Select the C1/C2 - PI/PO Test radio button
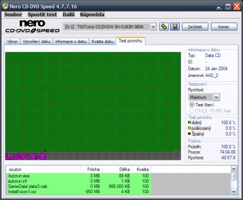243x200 pixels. point(192,110)
